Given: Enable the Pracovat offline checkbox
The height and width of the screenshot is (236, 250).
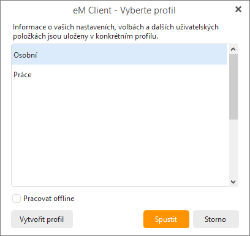Looking at the screenshot, I should coord(17,199).
